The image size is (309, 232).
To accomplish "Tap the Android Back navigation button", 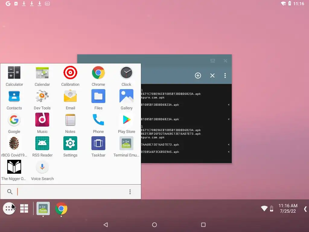I will pos(106,225).
